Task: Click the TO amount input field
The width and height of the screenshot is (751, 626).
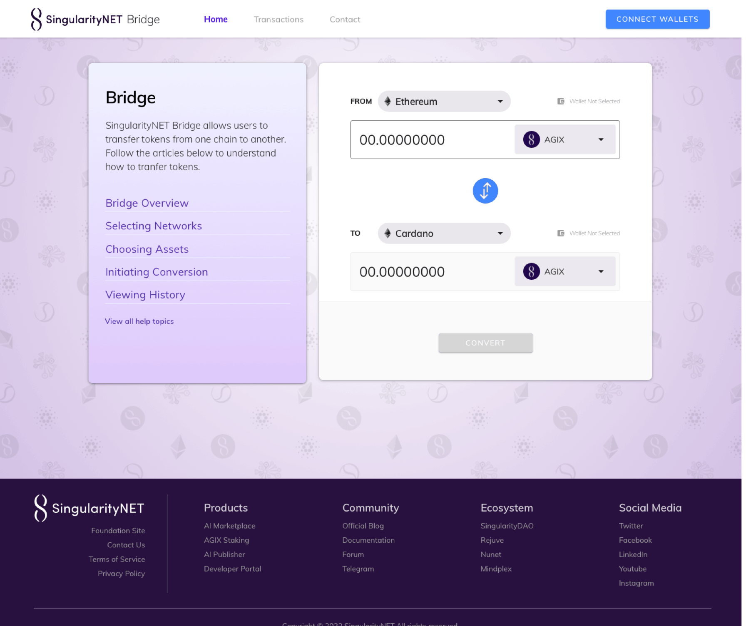Action: point(432,271)
